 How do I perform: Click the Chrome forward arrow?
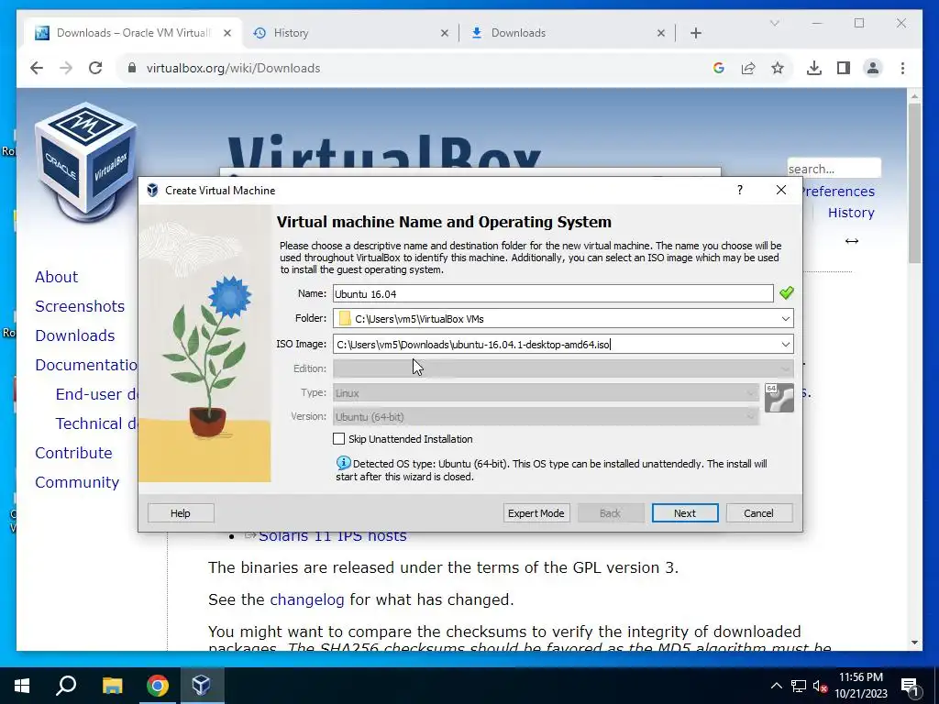tap(66, 68)
